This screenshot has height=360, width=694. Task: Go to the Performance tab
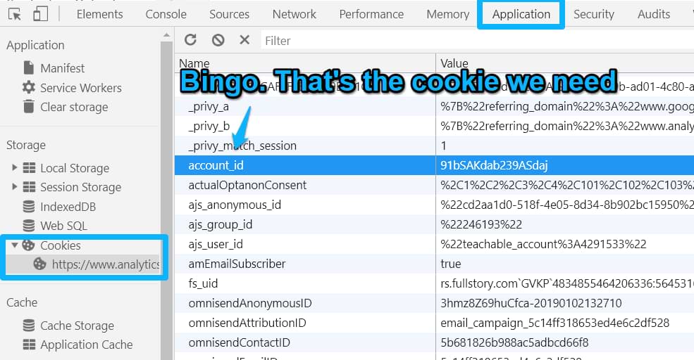coord(371,14)
